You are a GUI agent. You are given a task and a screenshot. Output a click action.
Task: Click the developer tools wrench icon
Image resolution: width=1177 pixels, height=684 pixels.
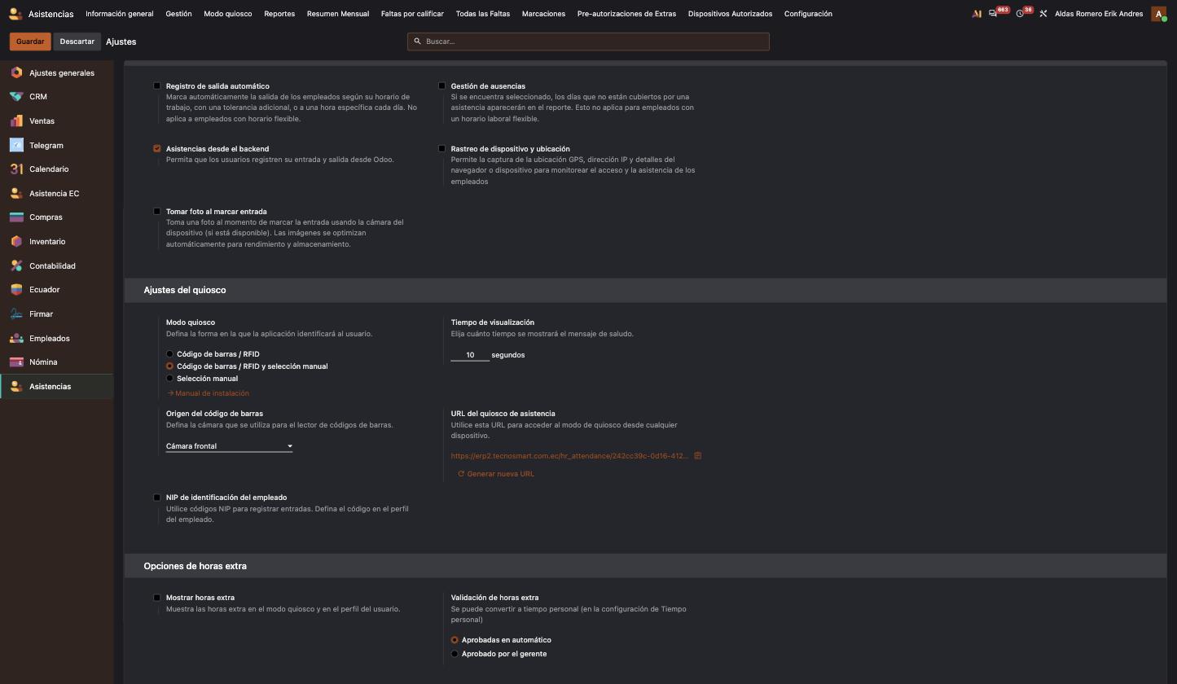click(1043, 14)
